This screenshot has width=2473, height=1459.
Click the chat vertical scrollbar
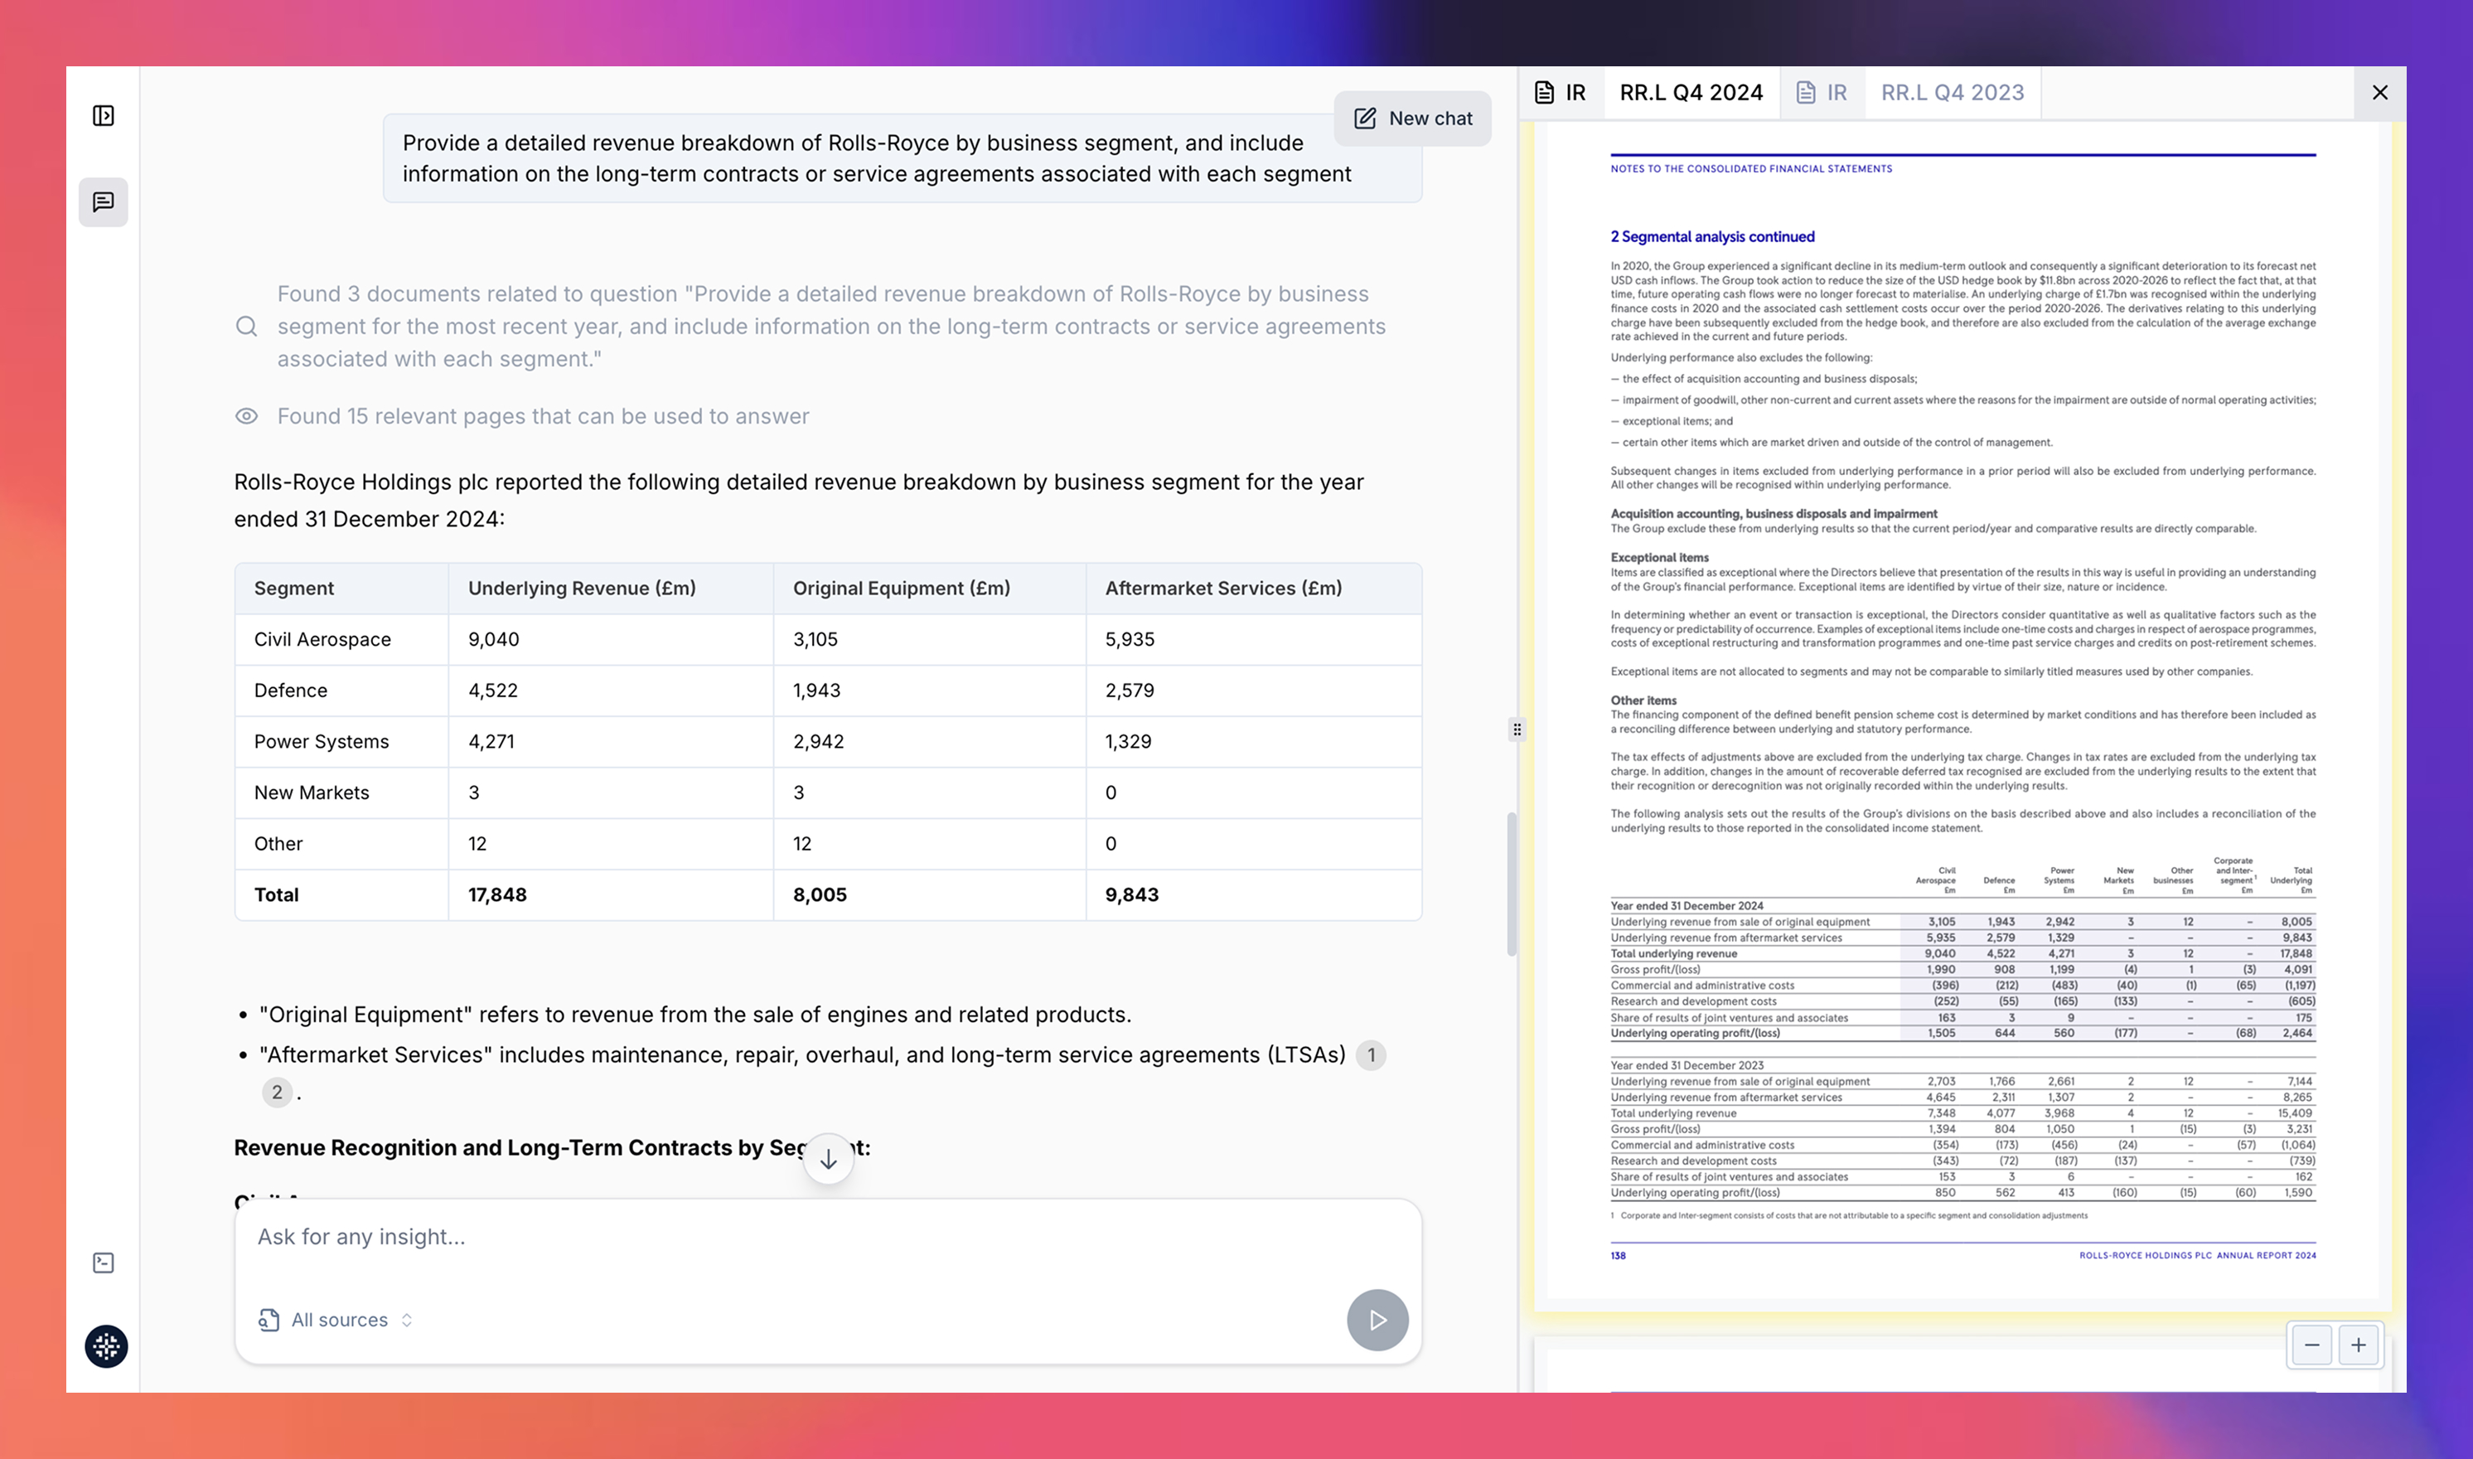(x=1512, y=884)
